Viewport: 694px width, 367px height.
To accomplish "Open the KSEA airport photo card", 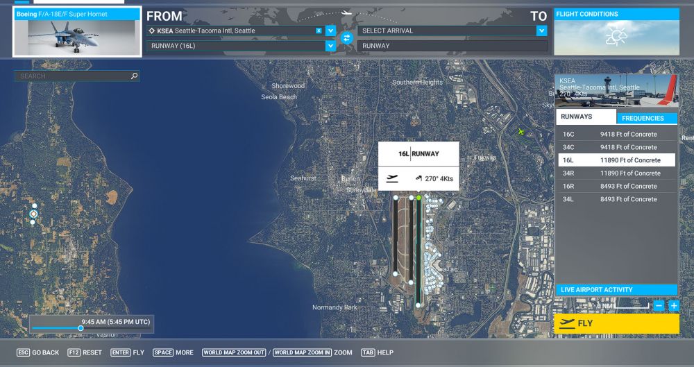I will (x=616, y=91).
